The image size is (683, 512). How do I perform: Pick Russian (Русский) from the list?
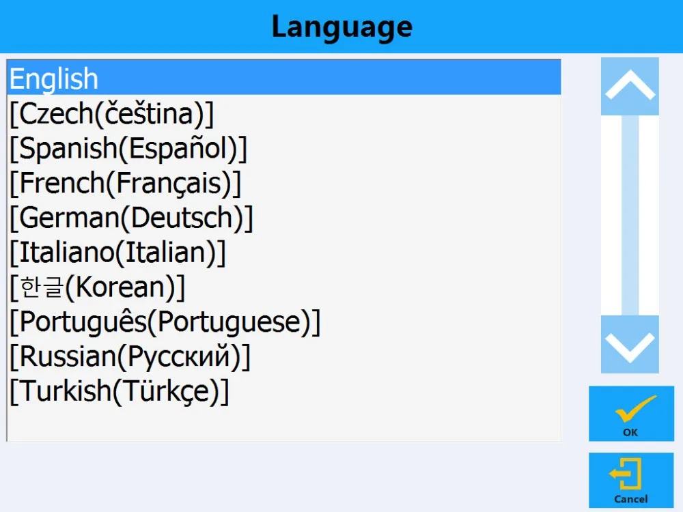pyautogui.click(x=130, y=356)
